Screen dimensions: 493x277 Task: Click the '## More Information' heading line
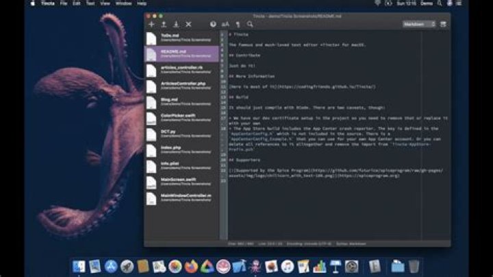252,76
